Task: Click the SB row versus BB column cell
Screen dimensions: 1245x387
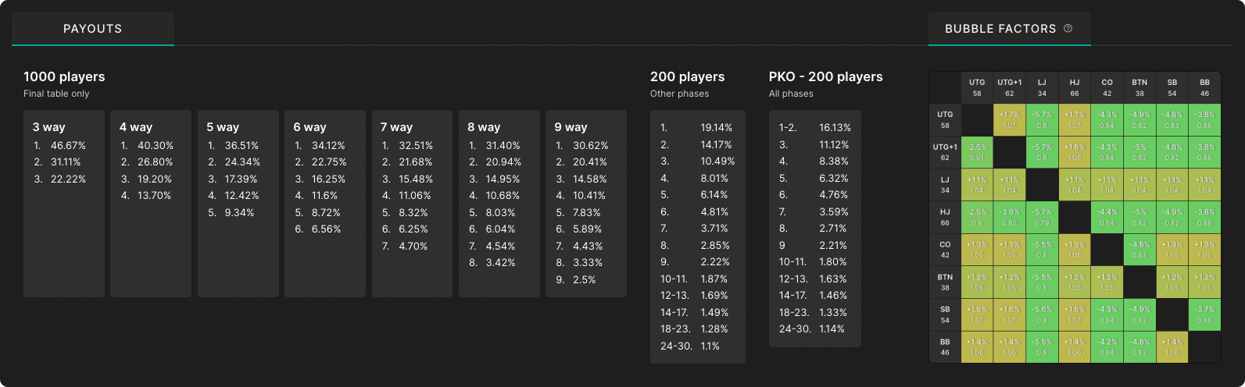Action: (1204, 315)
